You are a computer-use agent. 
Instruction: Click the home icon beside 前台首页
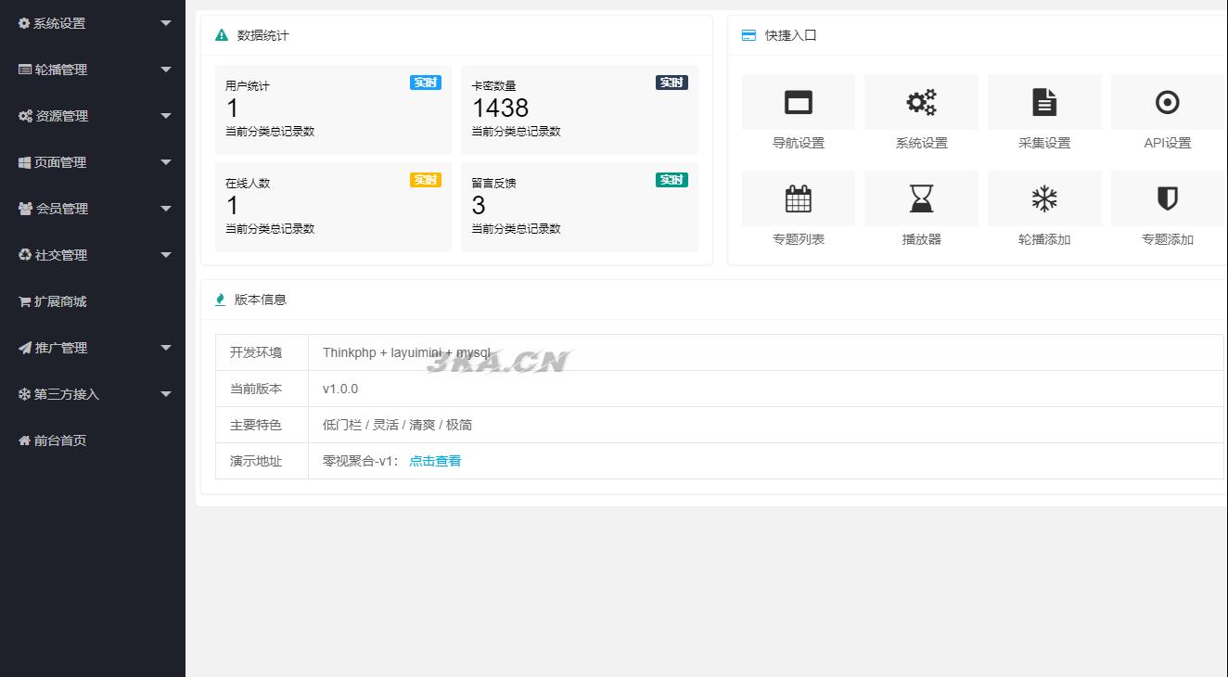pos(25,441)
